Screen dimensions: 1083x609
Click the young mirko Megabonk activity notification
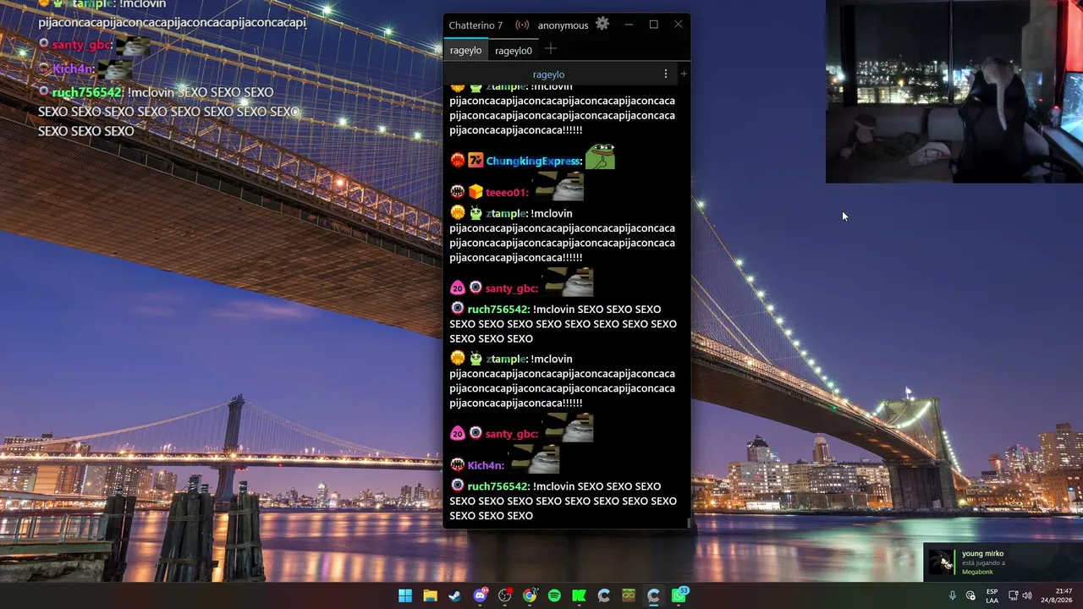pyautogui.click(x=1003, y=562)
